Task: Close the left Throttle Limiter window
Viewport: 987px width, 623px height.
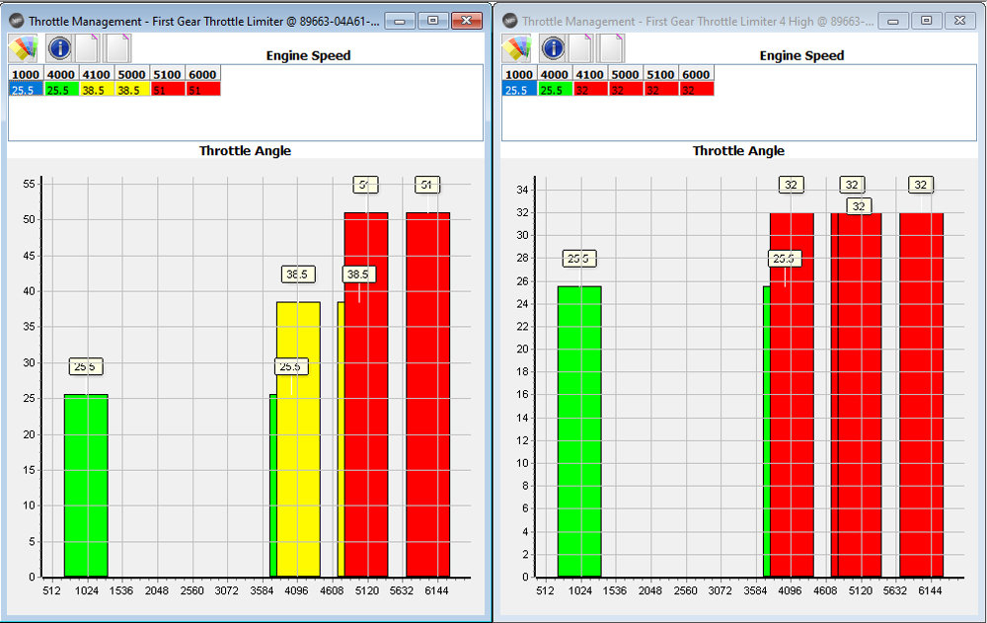Action: [467, 21]
